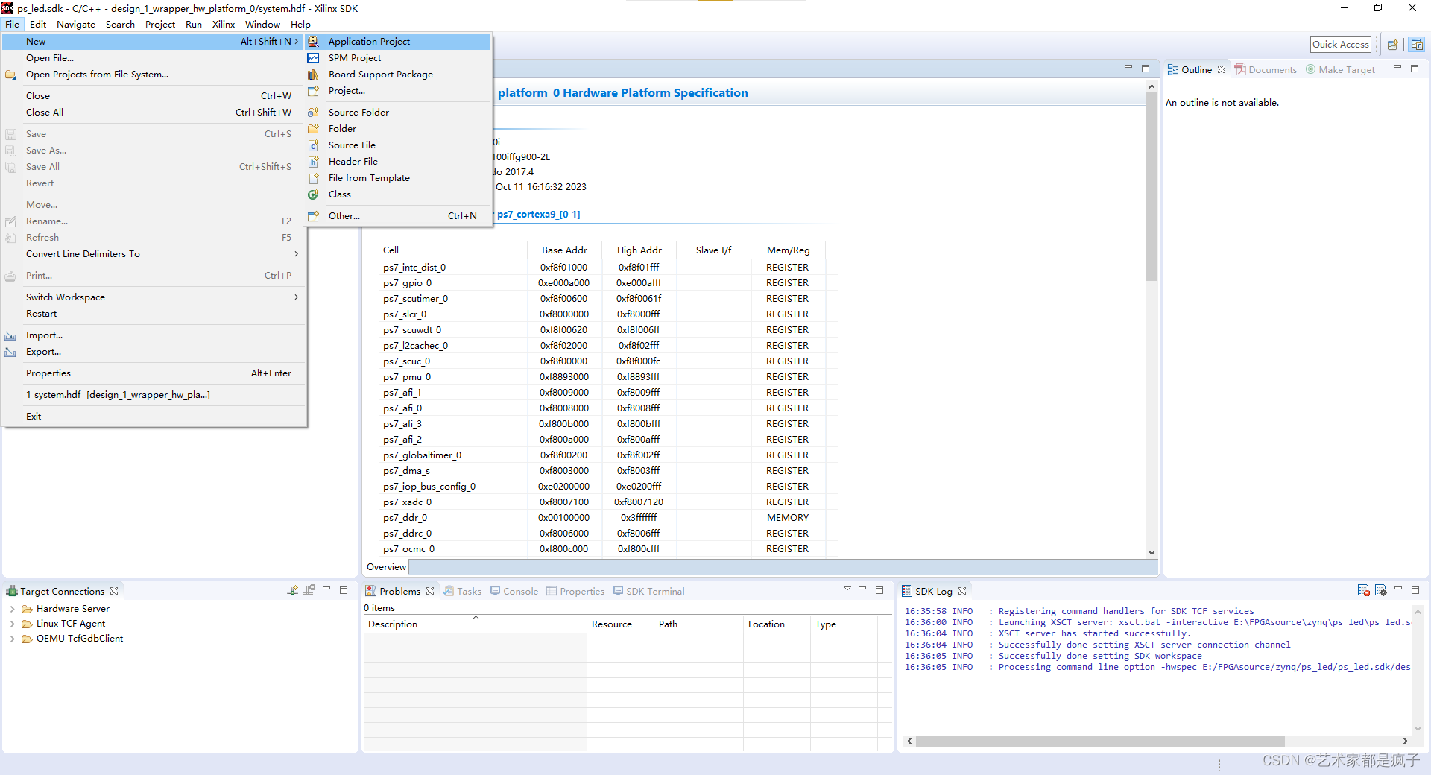Click new target connection icon
The height and width of the screenshot is (775, 1431).
coord(293,590)
